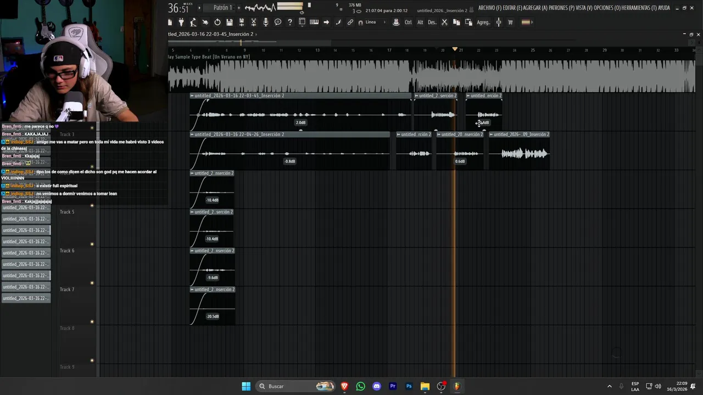
Task: Click the new file icon in toolbar
Action: tap(170, 22)
